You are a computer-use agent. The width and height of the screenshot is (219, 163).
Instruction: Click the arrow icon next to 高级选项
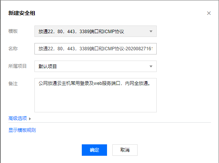30,119
